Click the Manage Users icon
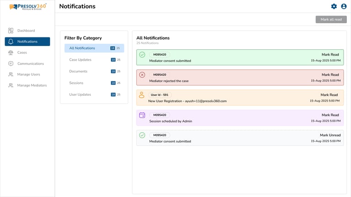The height and width of the screenshot is (197, 351). 11,74
